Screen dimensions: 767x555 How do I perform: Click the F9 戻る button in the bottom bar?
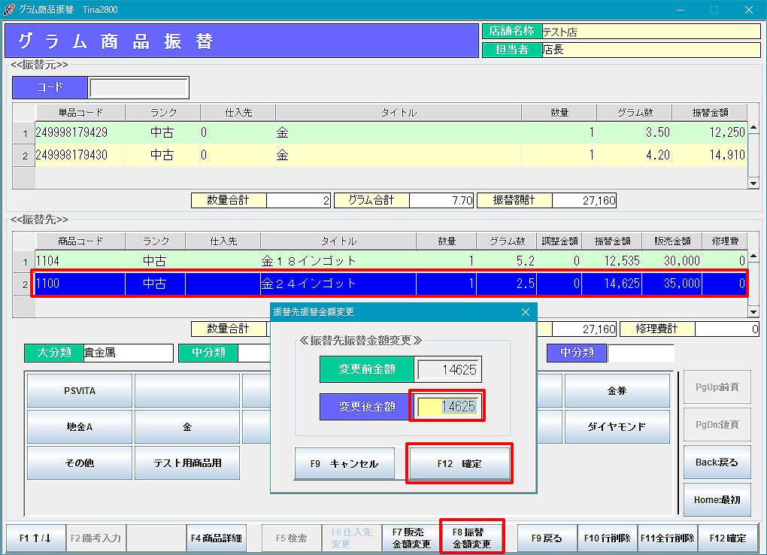pos(547,538)
